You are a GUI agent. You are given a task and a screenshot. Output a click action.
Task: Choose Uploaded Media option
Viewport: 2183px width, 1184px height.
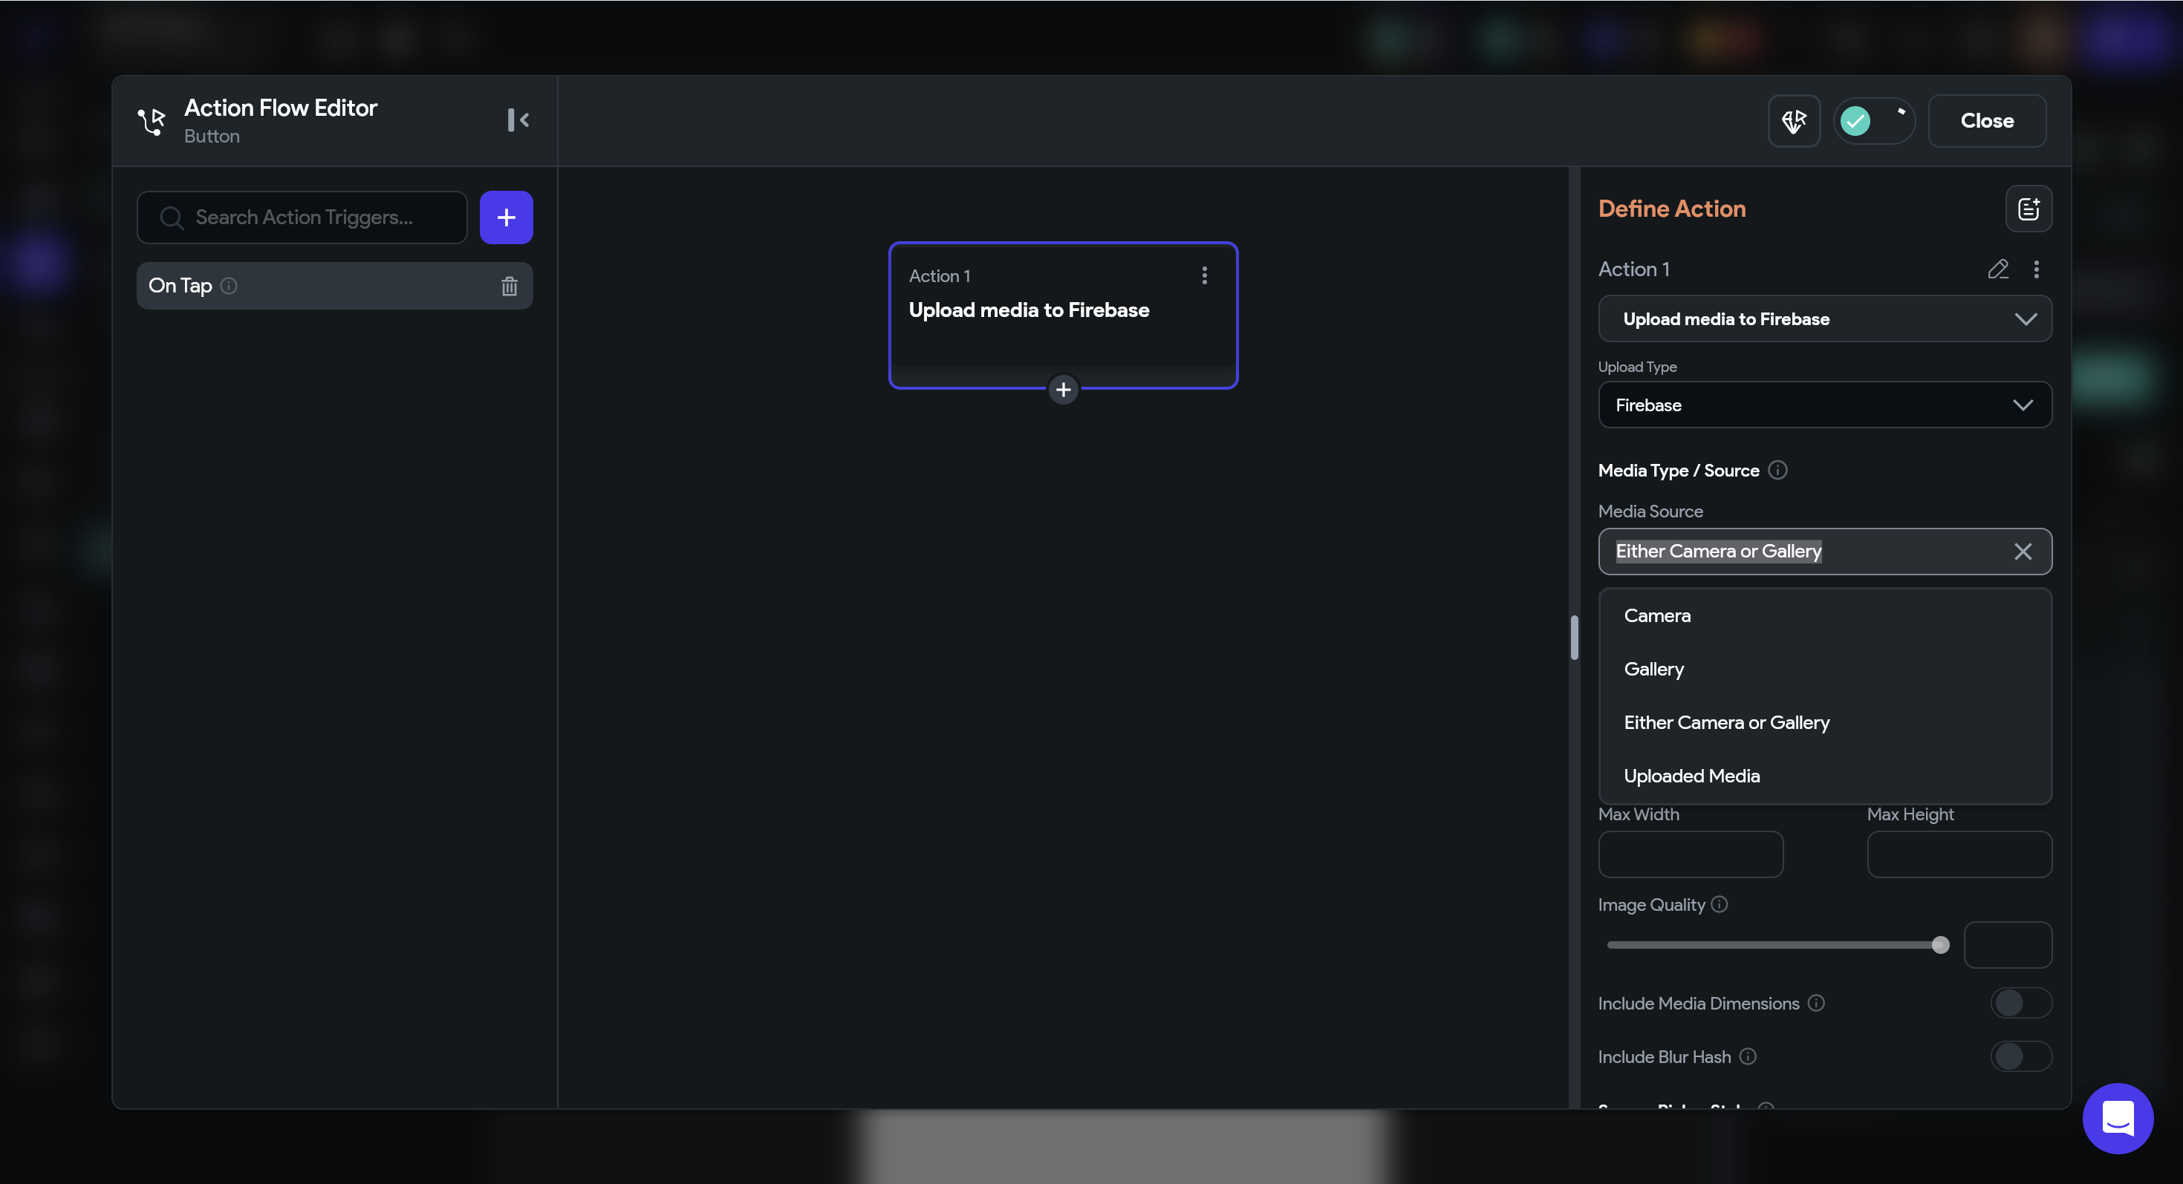pyautogui.click(x=1691, y=776)
